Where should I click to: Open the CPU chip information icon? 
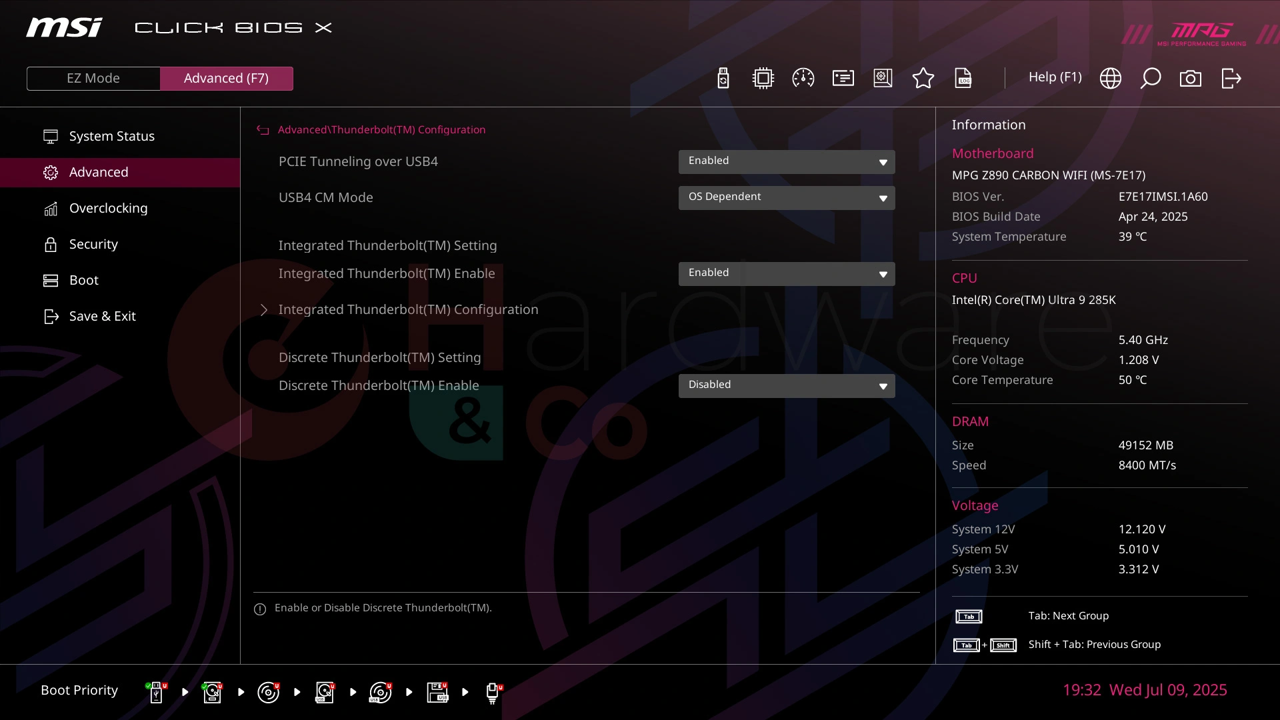coord(763,78)
